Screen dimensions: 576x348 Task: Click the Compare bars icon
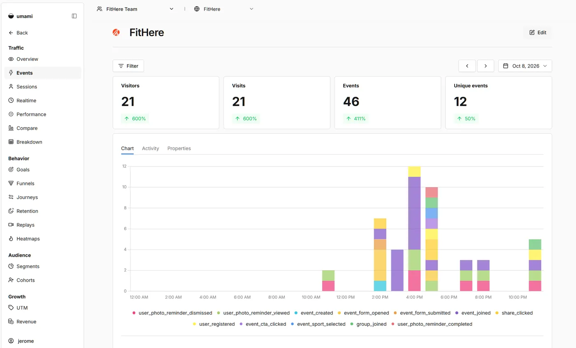[x=11, y=128]
